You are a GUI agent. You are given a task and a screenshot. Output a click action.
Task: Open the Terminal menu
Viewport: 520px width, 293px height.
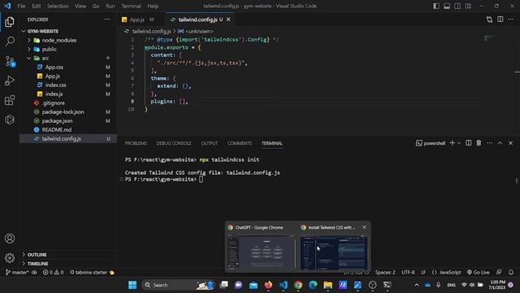click(131, 6)
